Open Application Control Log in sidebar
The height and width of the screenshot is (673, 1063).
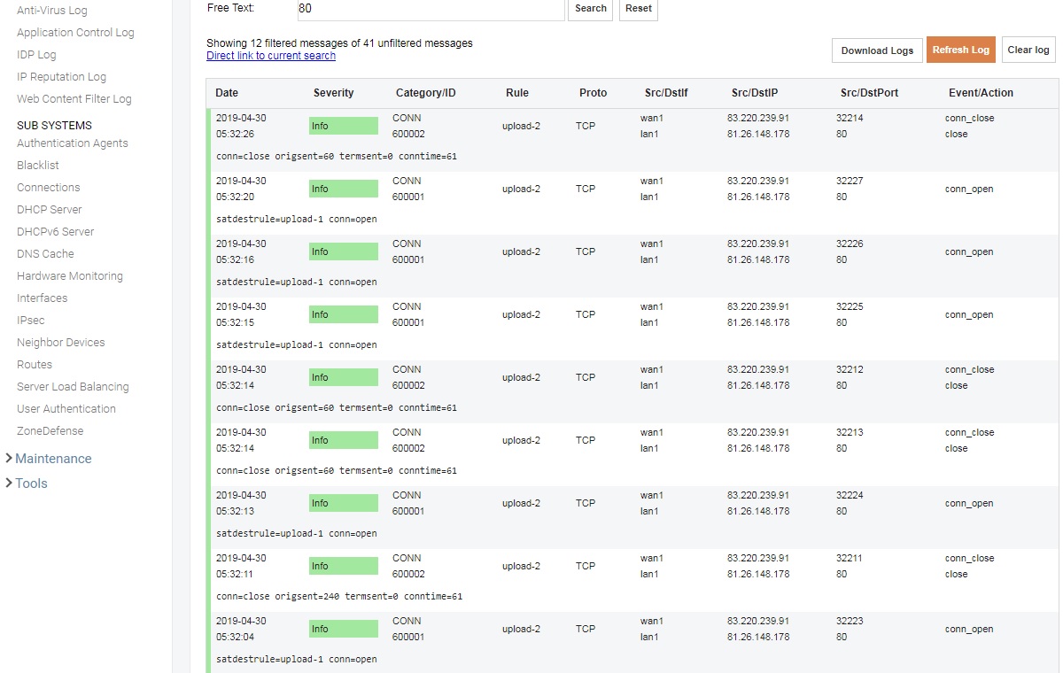75,33
